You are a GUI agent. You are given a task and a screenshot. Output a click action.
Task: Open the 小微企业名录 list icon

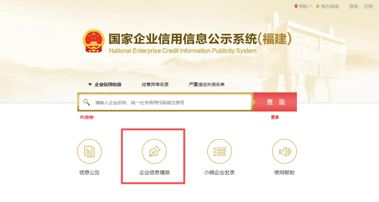click(219, 151)
